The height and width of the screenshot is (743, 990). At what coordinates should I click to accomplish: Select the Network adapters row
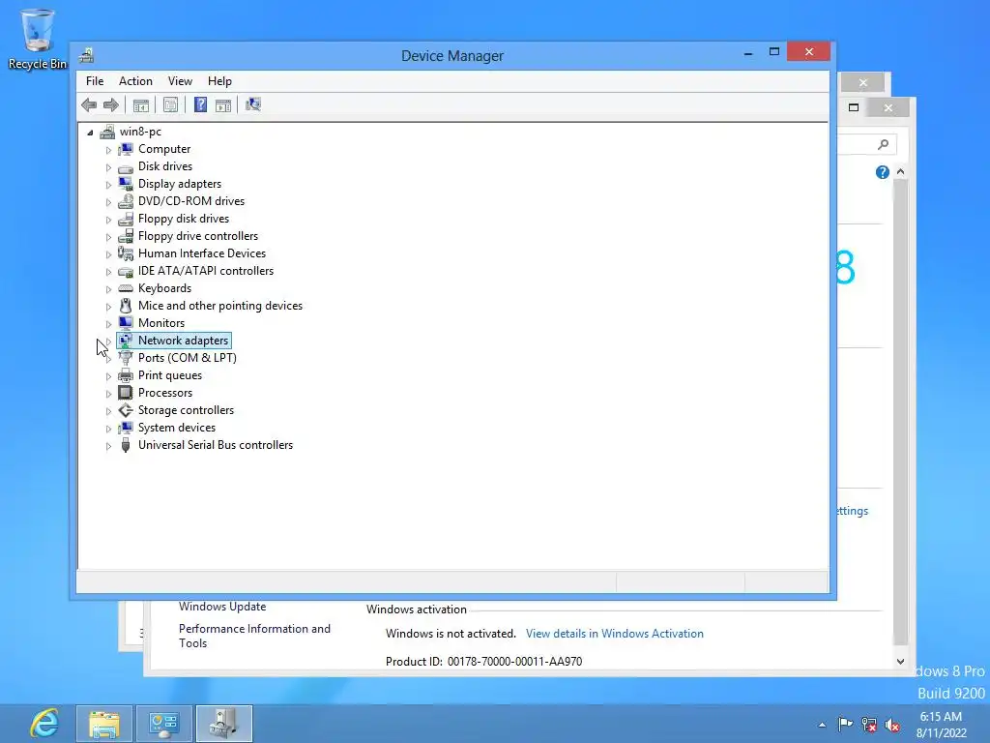tap(174, 341)
